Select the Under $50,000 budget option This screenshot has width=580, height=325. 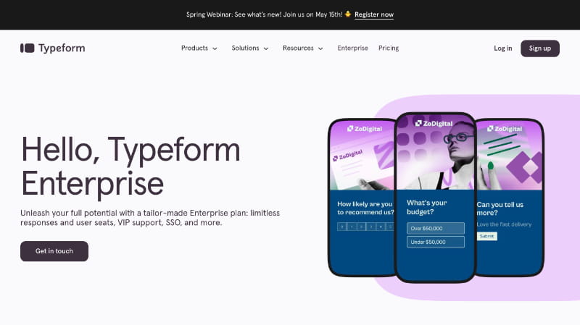[436, 242]
